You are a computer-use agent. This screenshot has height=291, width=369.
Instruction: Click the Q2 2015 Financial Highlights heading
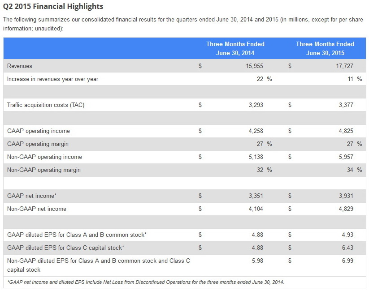(53, 6)
